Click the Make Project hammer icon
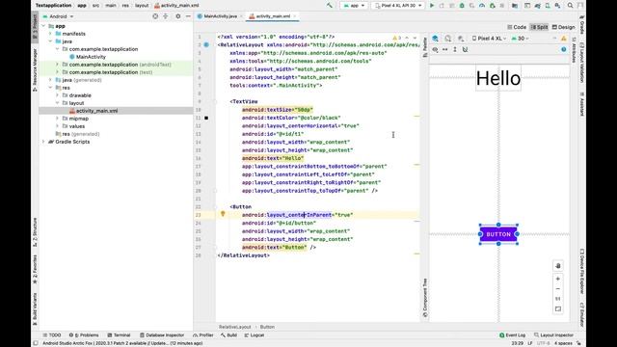The height and width of the screenshot is (347, 617). coord(329,6)
